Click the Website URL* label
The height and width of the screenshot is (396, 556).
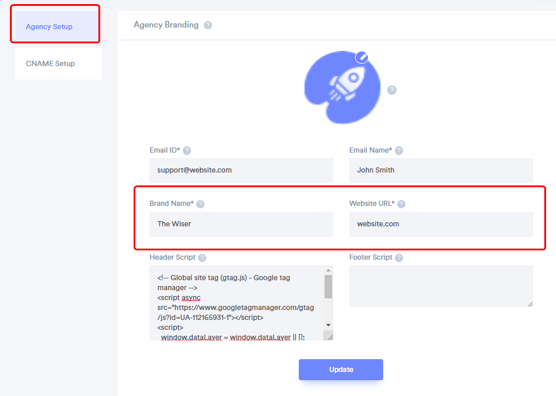pyautogui.click(x=372, y=204)
